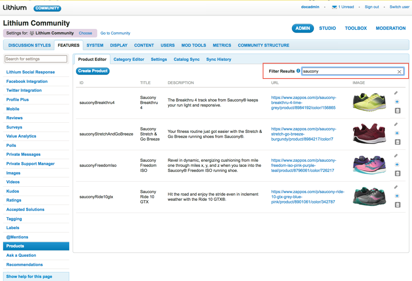
Task: Click the plus icon for sauconyBreakthru4 row
Action: (397, 102)
